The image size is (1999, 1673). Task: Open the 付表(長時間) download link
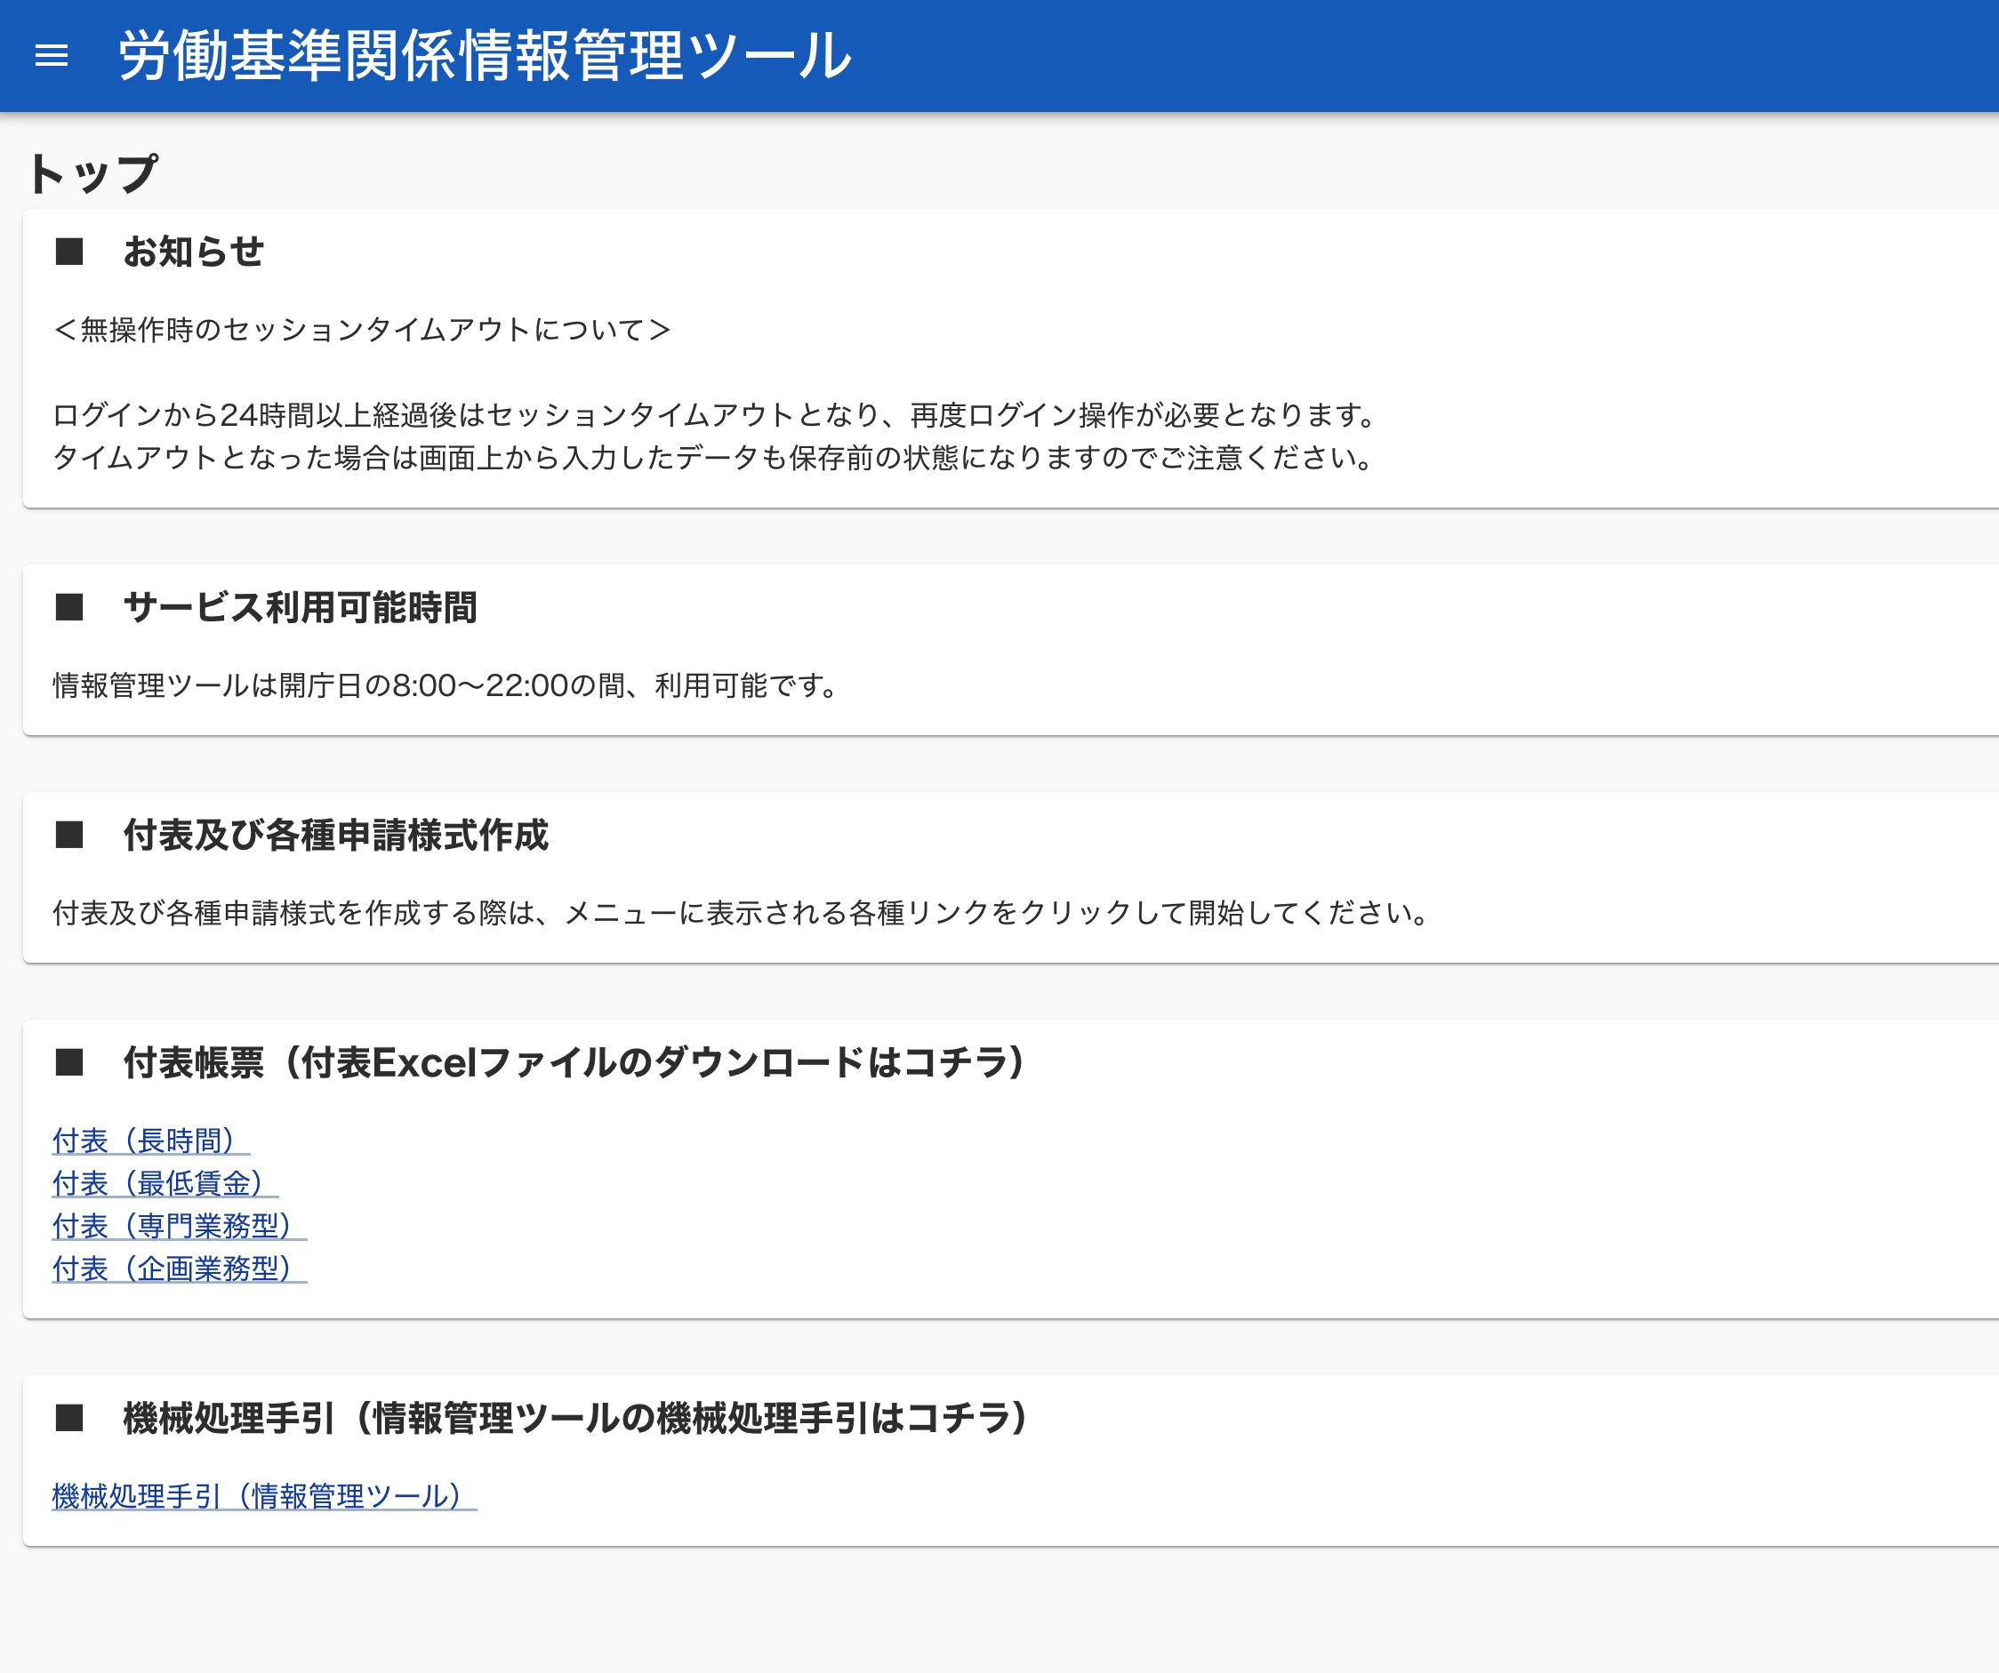point(149,1141)
